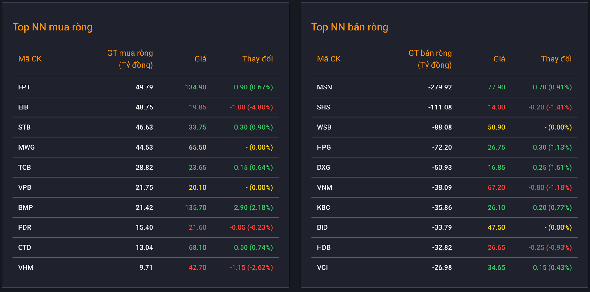
Task: Select the KBC stock code
Action: tap(324, 207)
